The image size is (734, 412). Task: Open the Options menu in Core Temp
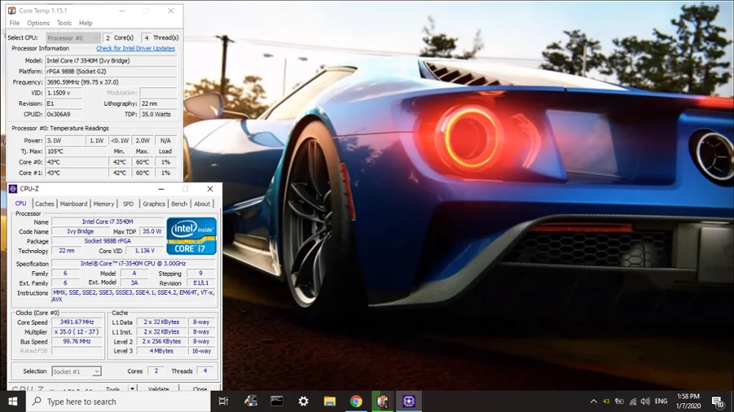(x=38, y=23)
